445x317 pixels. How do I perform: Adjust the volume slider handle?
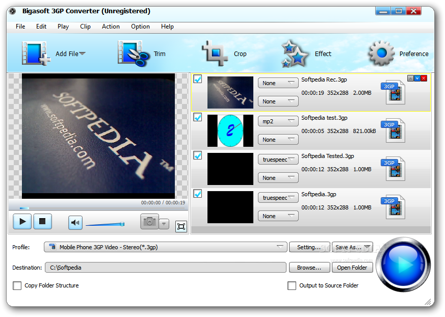tap(122, 224)
